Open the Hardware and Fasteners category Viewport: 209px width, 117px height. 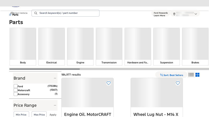pyautogui.click(x=138, y=47)
